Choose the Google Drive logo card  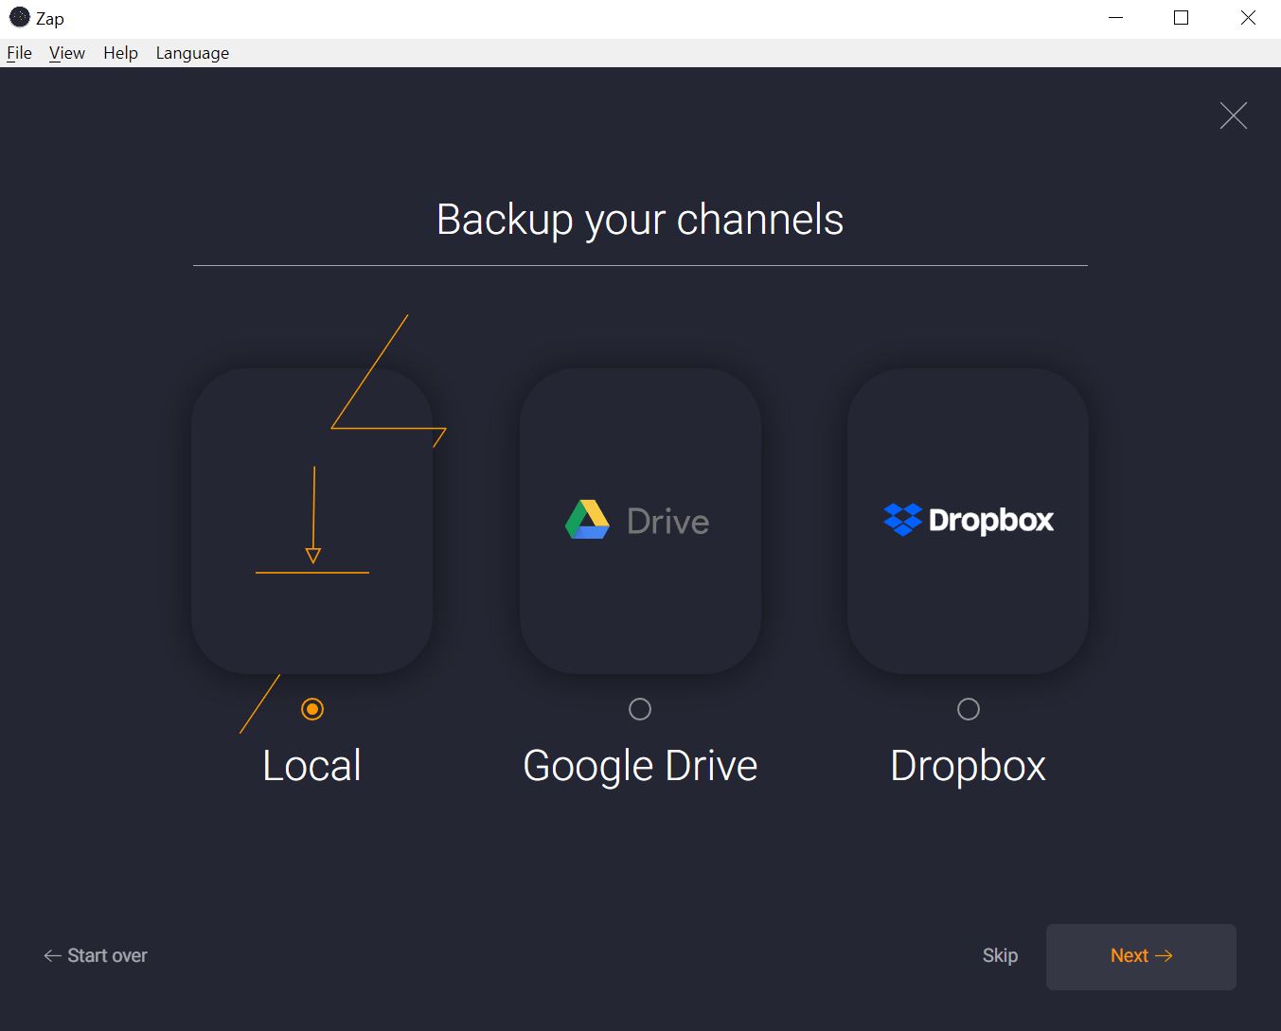(640, 521)
